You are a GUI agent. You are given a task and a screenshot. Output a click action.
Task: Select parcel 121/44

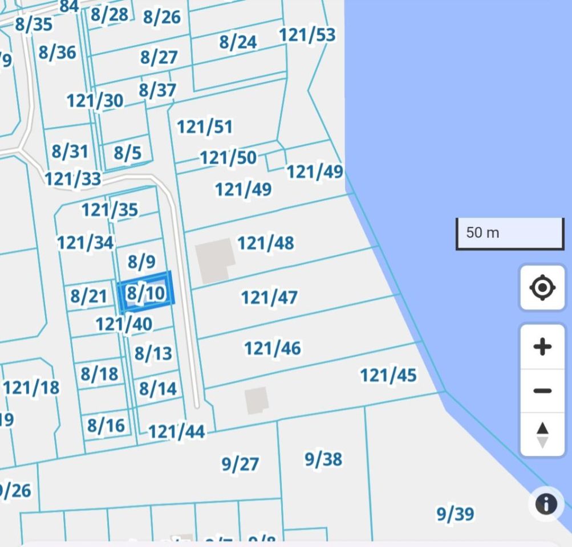click(x=177, y=431)
